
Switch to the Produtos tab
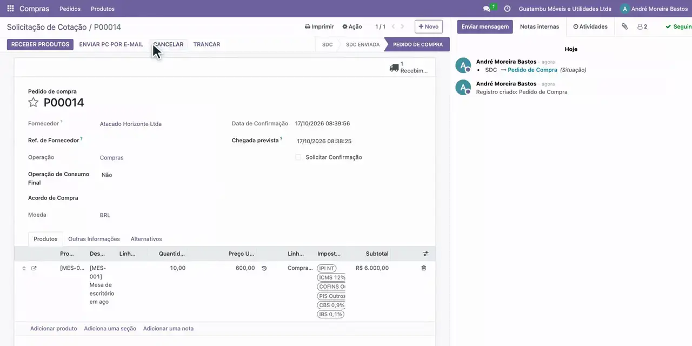click(x=45, y=239)
